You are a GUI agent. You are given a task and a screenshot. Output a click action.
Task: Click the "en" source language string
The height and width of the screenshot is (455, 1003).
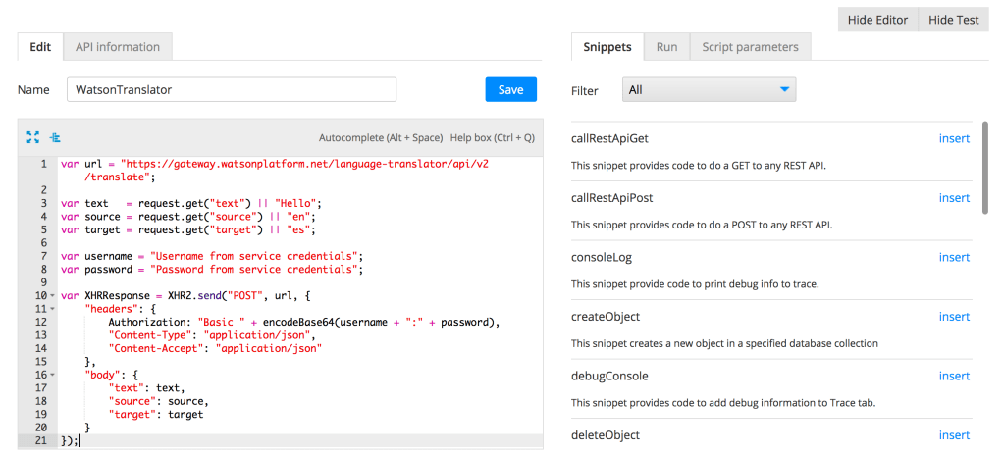click(296, 217)
